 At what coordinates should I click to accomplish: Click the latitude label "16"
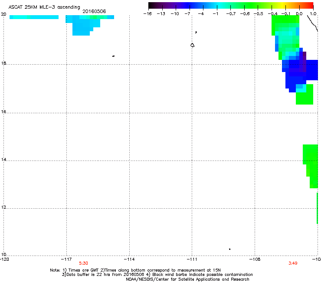[3, 112]
